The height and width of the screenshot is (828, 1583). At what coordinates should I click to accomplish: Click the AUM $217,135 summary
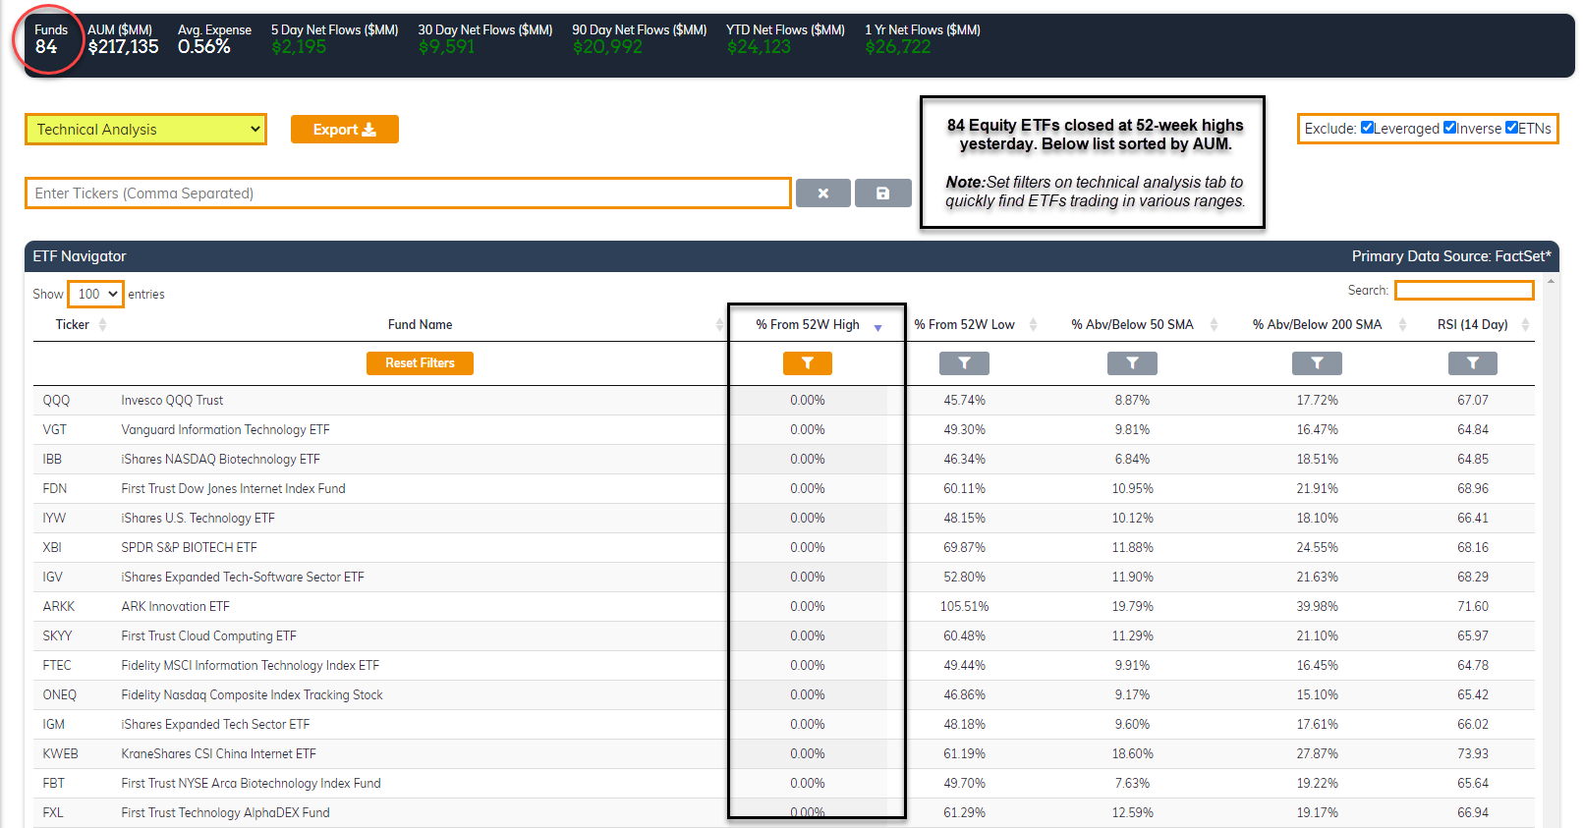tap(123, 38)
